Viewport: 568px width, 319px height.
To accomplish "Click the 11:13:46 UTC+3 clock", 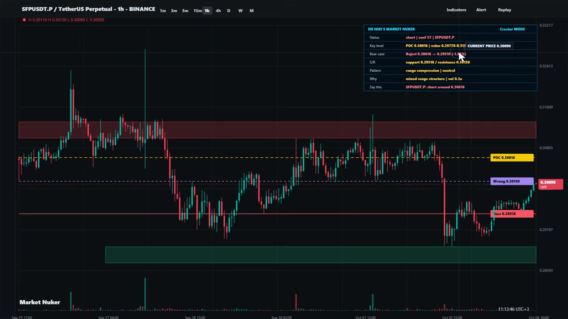I will [x=513, y=309].
